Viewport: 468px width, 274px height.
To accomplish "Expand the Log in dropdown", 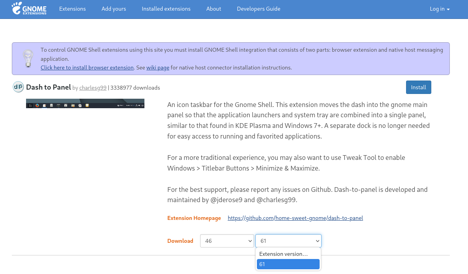I will tap(440, 9).
